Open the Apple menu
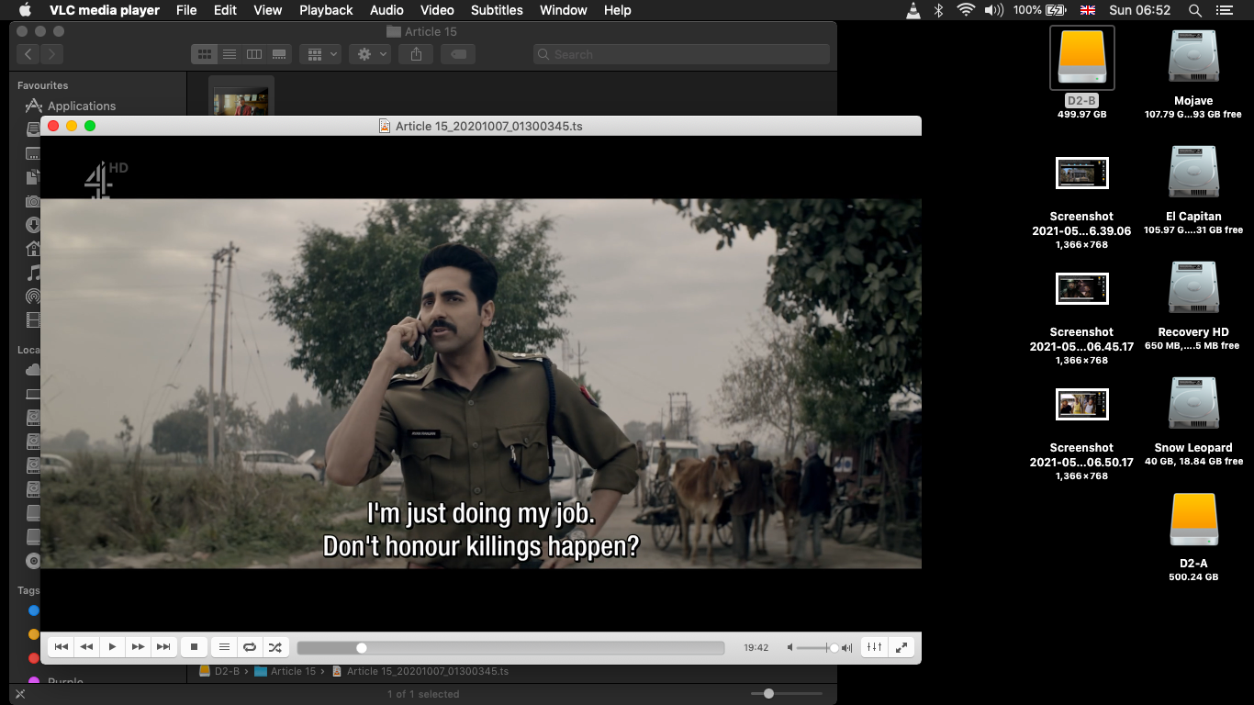1254x705 pixels. click(x=25, y=10)
